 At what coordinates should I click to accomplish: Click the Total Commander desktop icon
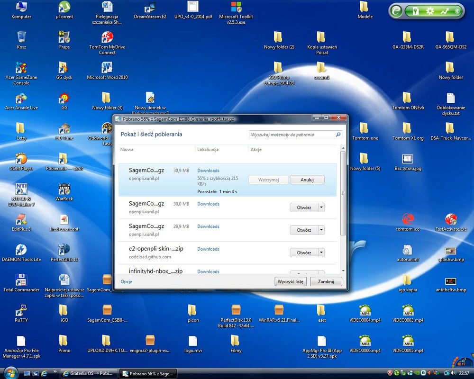click(21, 280)
